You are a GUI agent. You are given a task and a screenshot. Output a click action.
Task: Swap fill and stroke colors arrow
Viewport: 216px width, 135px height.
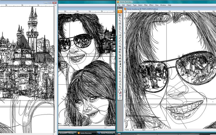[x=121, y=89]
